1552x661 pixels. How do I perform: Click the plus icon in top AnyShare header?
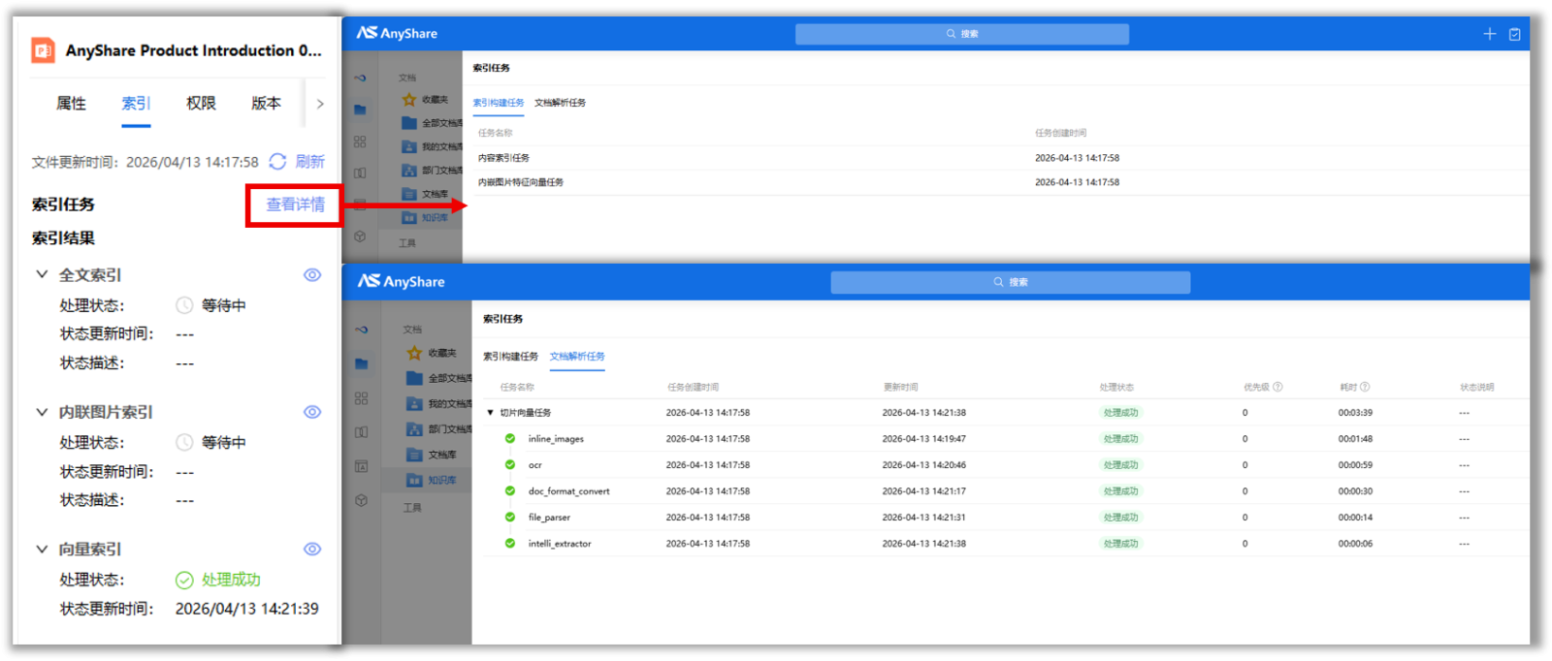click(x=1490, y=34)
